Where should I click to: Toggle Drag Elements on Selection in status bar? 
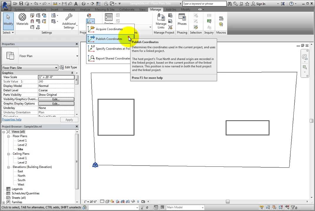(287, 207)
